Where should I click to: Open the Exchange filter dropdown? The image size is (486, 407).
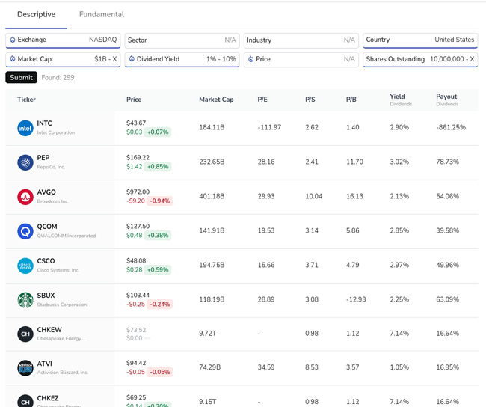click(x=63, y=40)
